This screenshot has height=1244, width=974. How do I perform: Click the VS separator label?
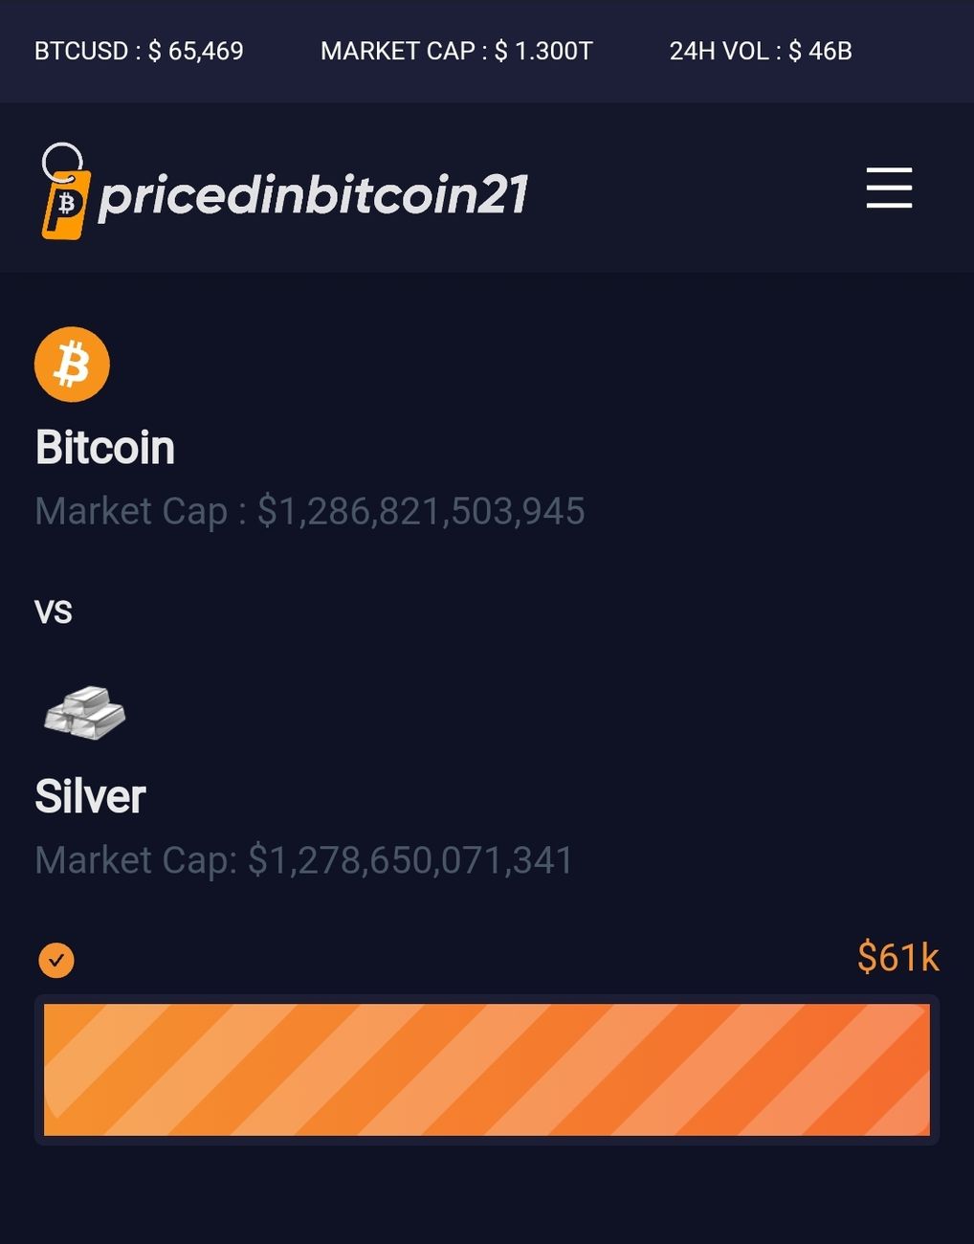pos(54,611)
